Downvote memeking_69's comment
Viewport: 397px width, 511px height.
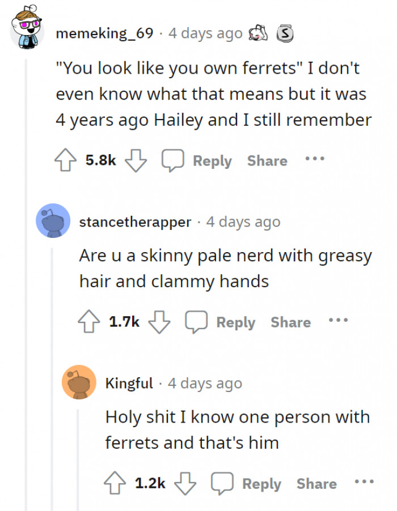click(135, 161)
